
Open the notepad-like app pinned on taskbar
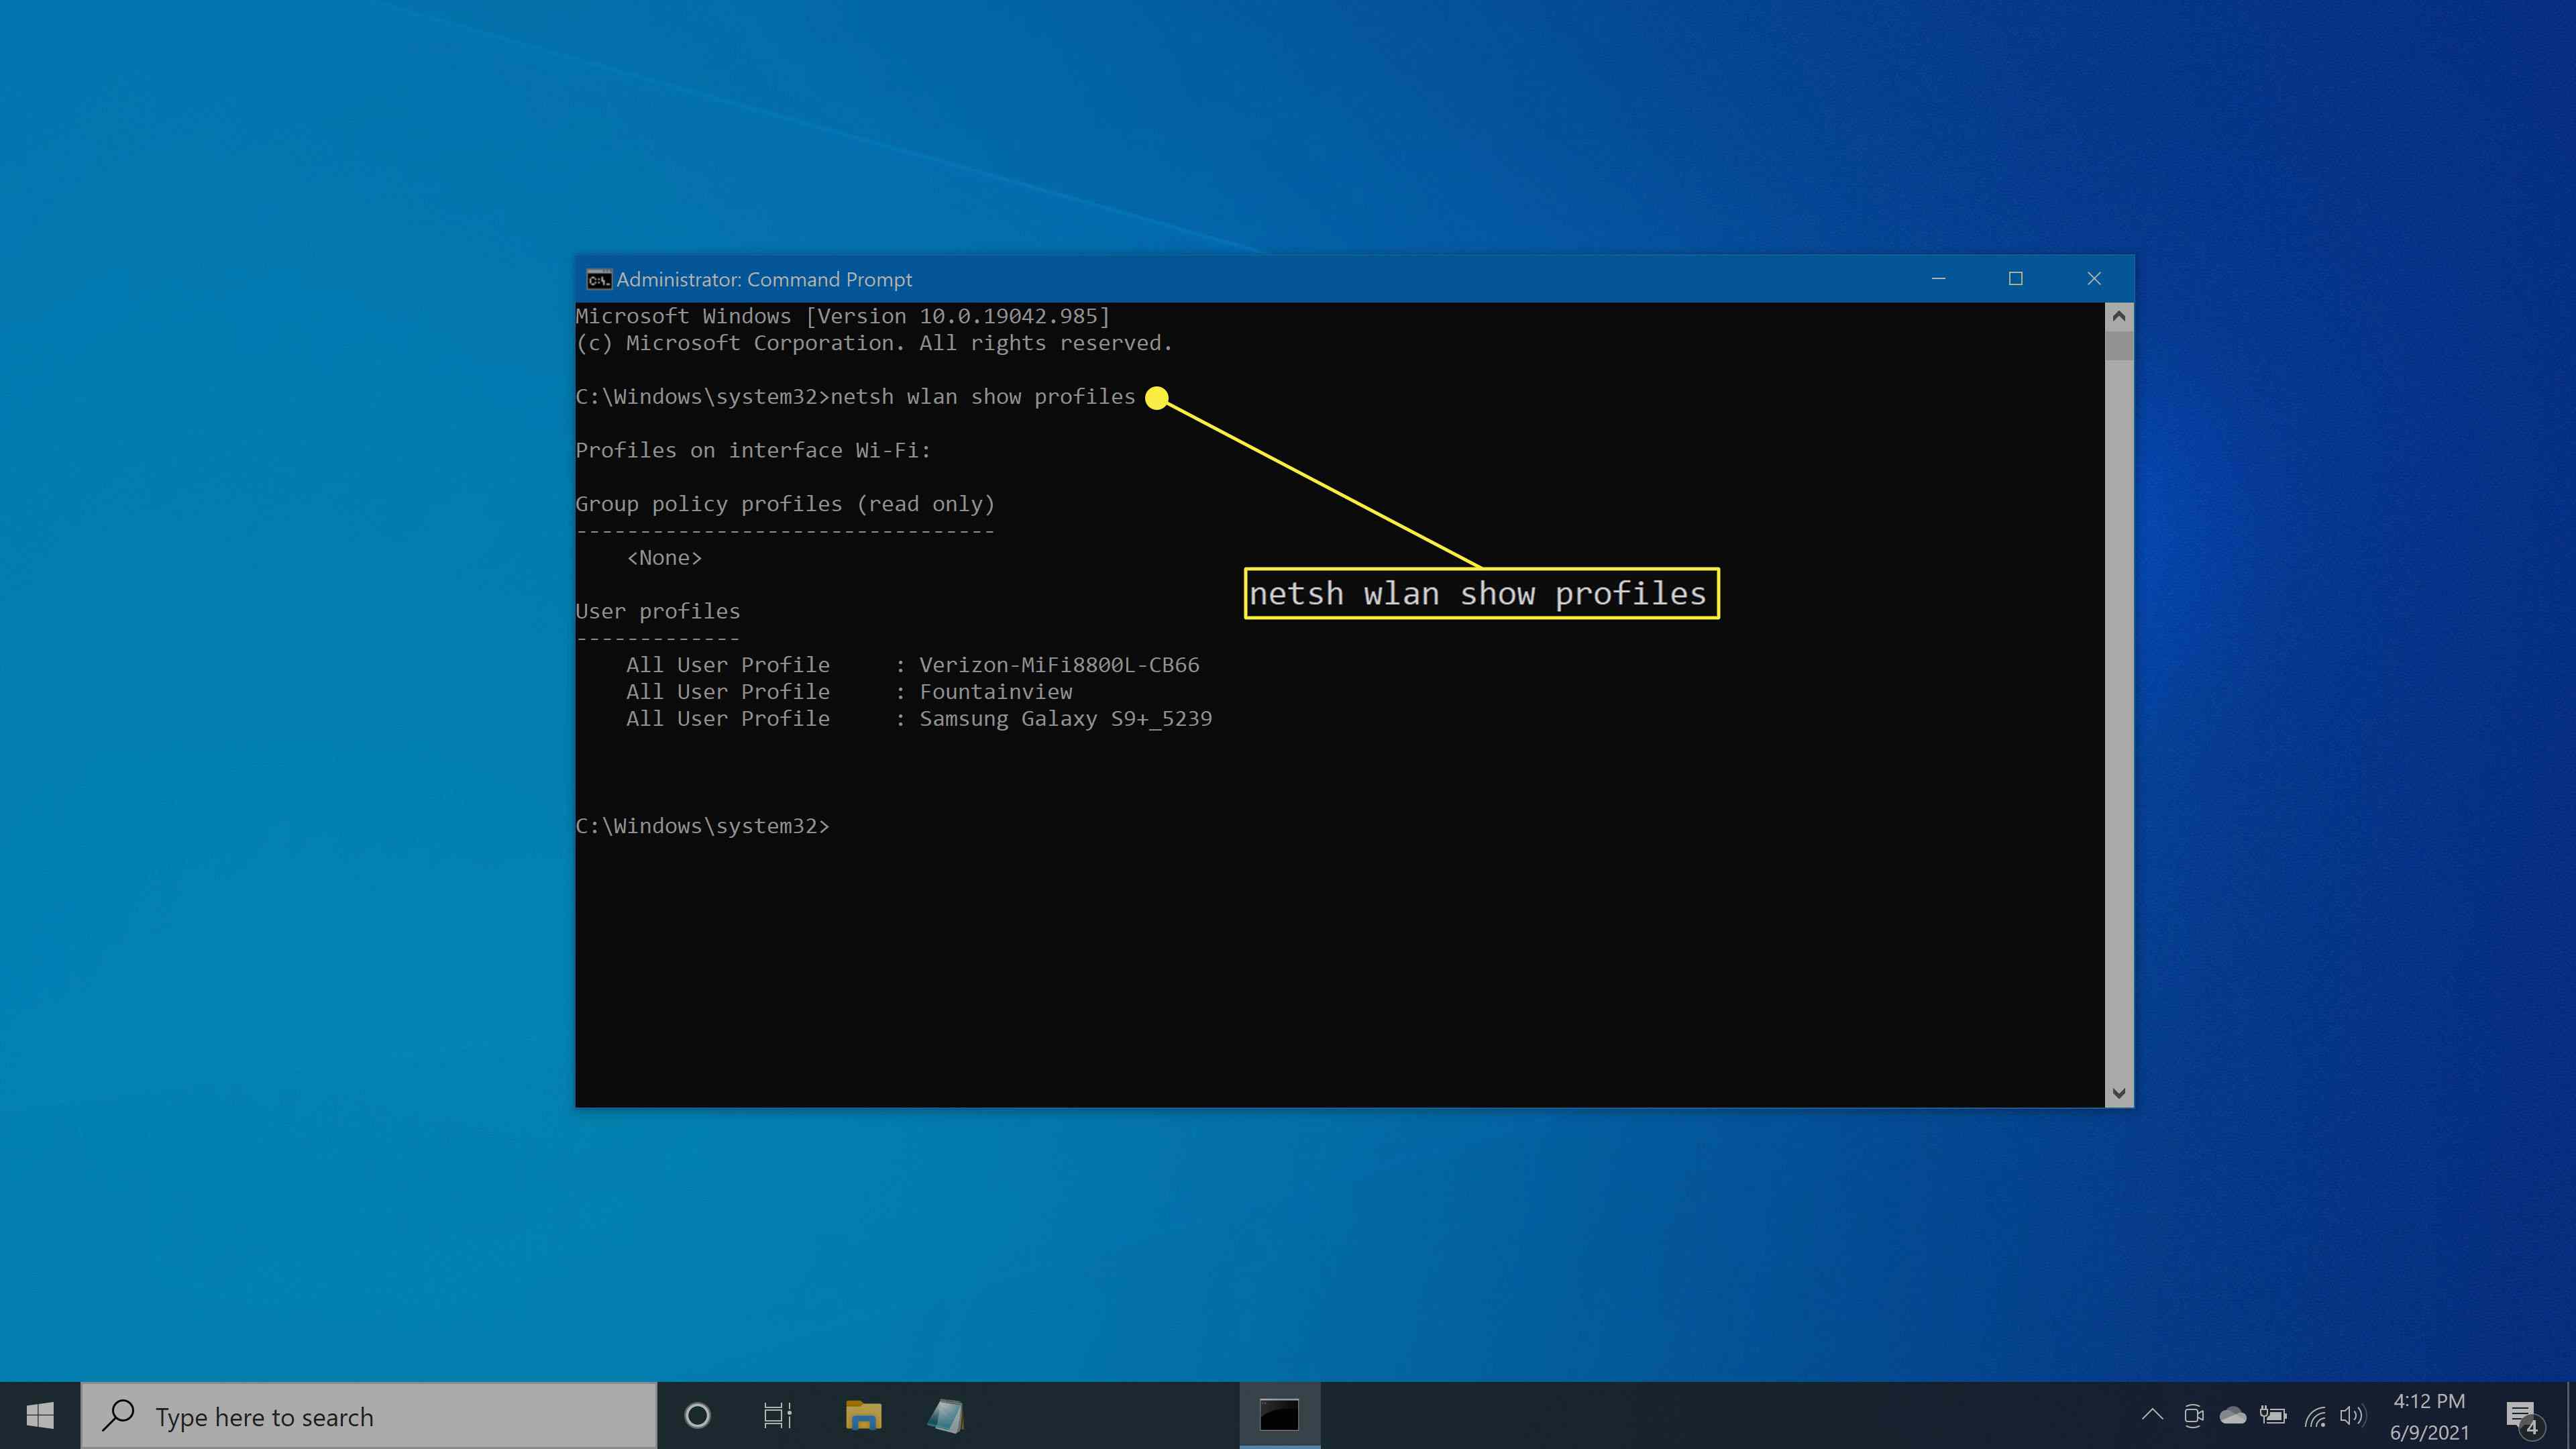945,1416
